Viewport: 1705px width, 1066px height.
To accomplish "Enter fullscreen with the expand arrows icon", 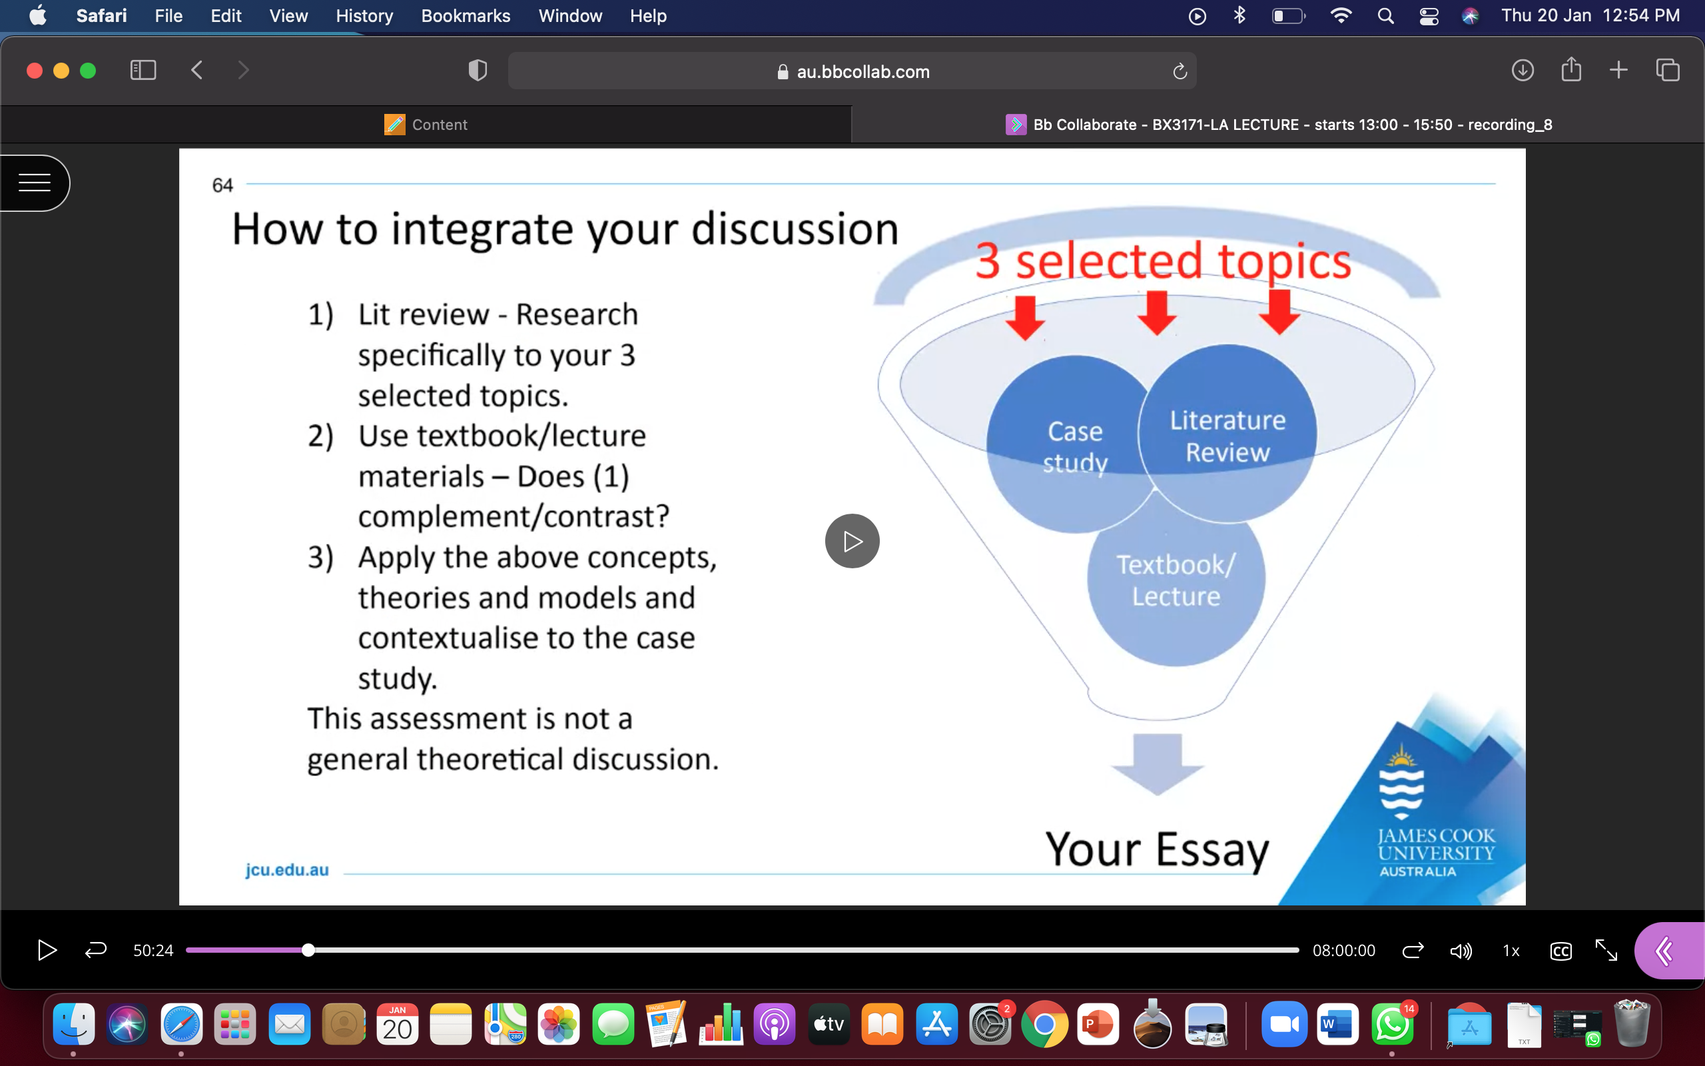I will tap(1606, 950).
